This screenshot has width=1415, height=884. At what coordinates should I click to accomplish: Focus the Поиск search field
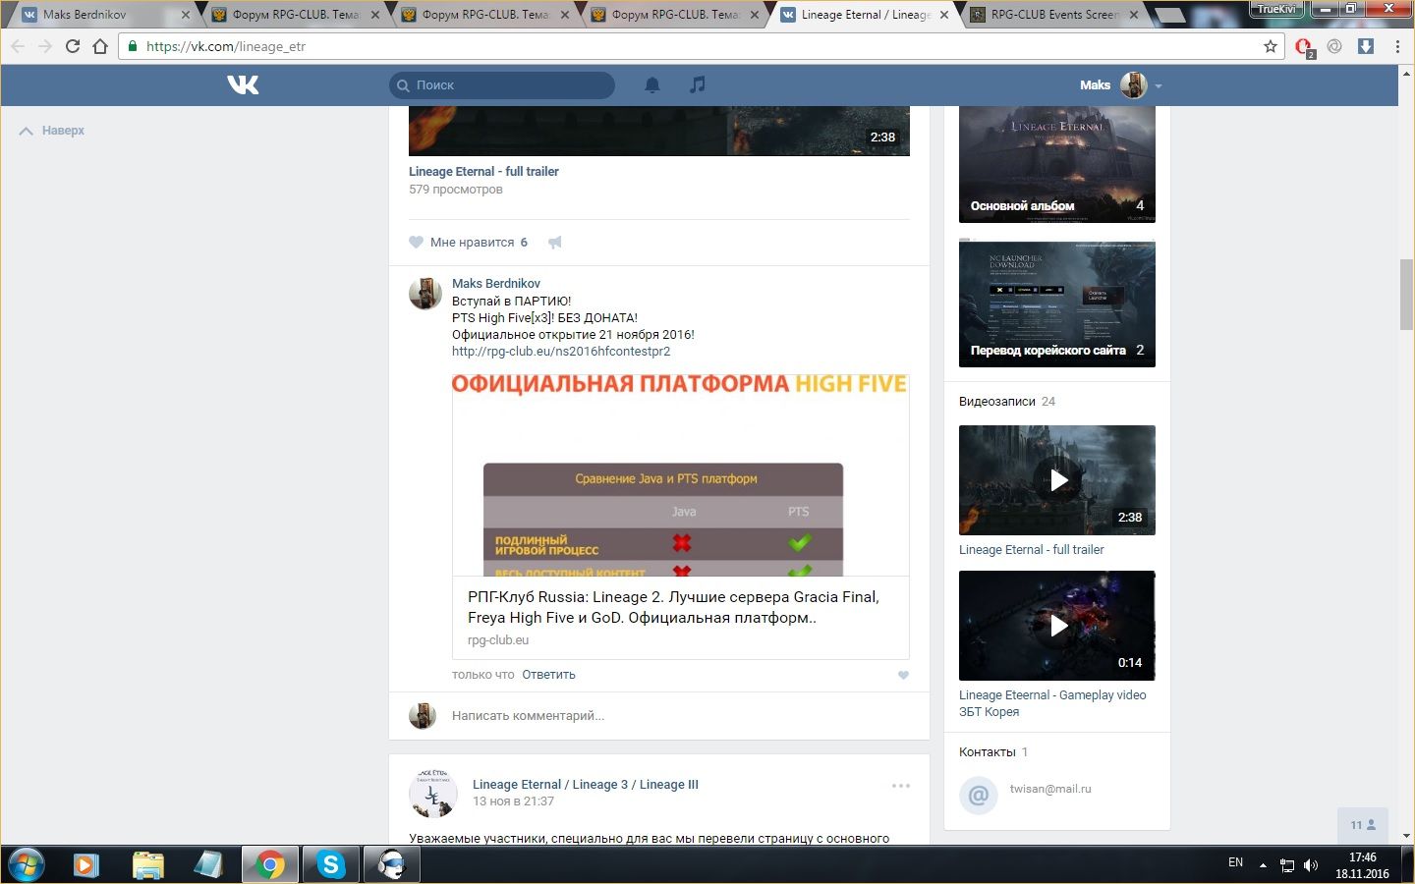pyautogui.click(x=502, y=85)
